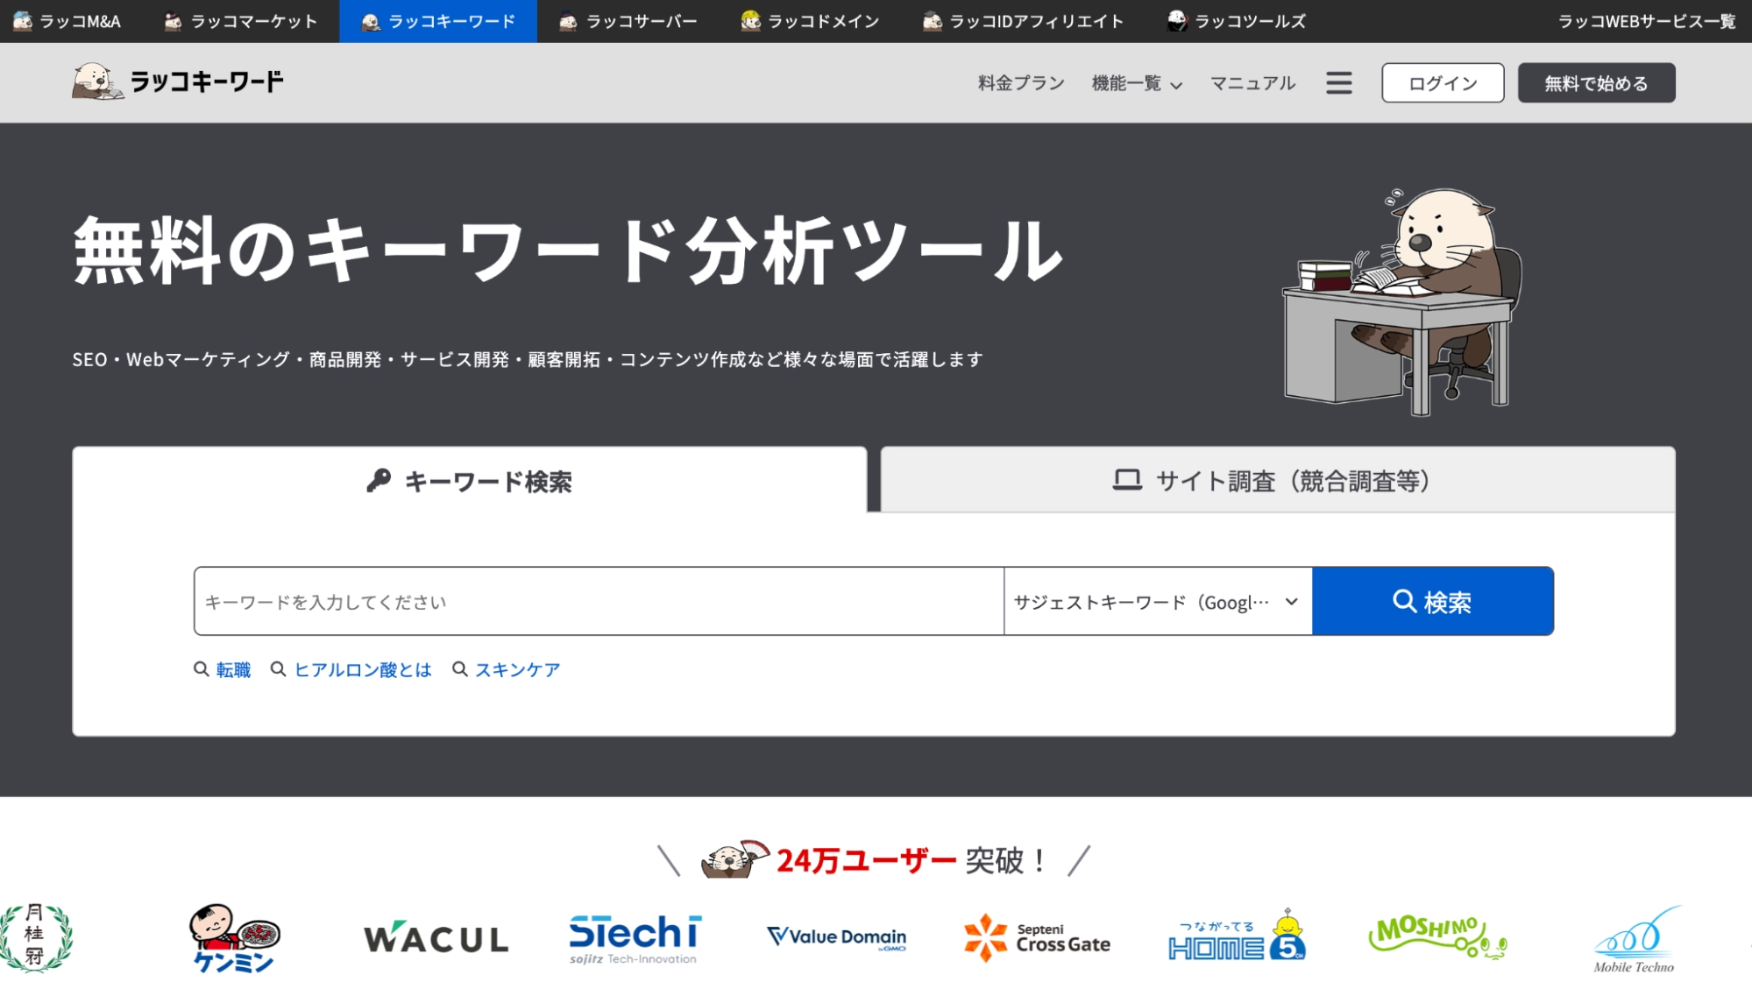The width and height of the screenshot is (1752, 989).
Task: Click the studying otter illustration
Action: tap(1402, 300)
